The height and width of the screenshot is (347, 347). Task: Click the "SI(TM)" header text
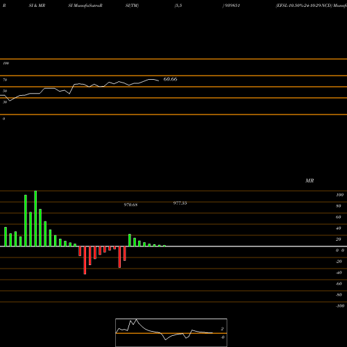tap(132, 6)
